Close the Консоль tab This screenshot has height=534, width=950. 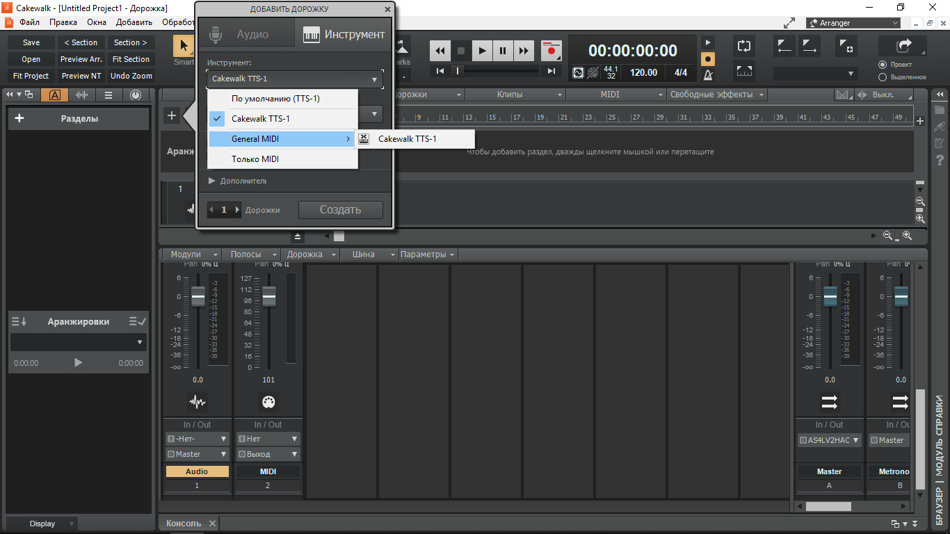[213, 524]
